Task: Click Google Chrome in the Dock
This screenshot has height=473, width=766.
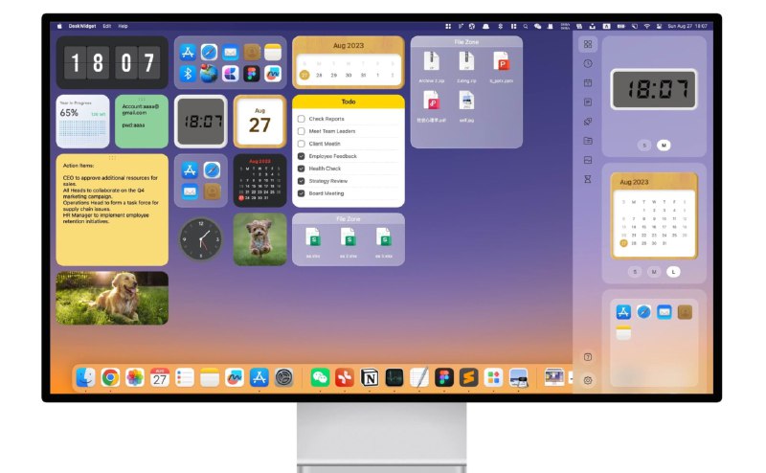Action: tap(110, 378)
